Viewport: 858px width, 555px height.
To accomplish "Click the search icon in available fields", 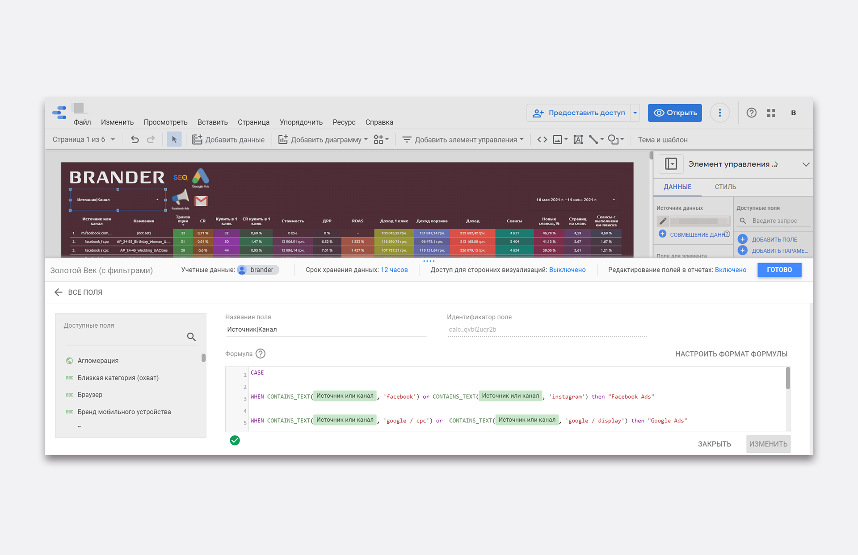I will tap(191, 337).
